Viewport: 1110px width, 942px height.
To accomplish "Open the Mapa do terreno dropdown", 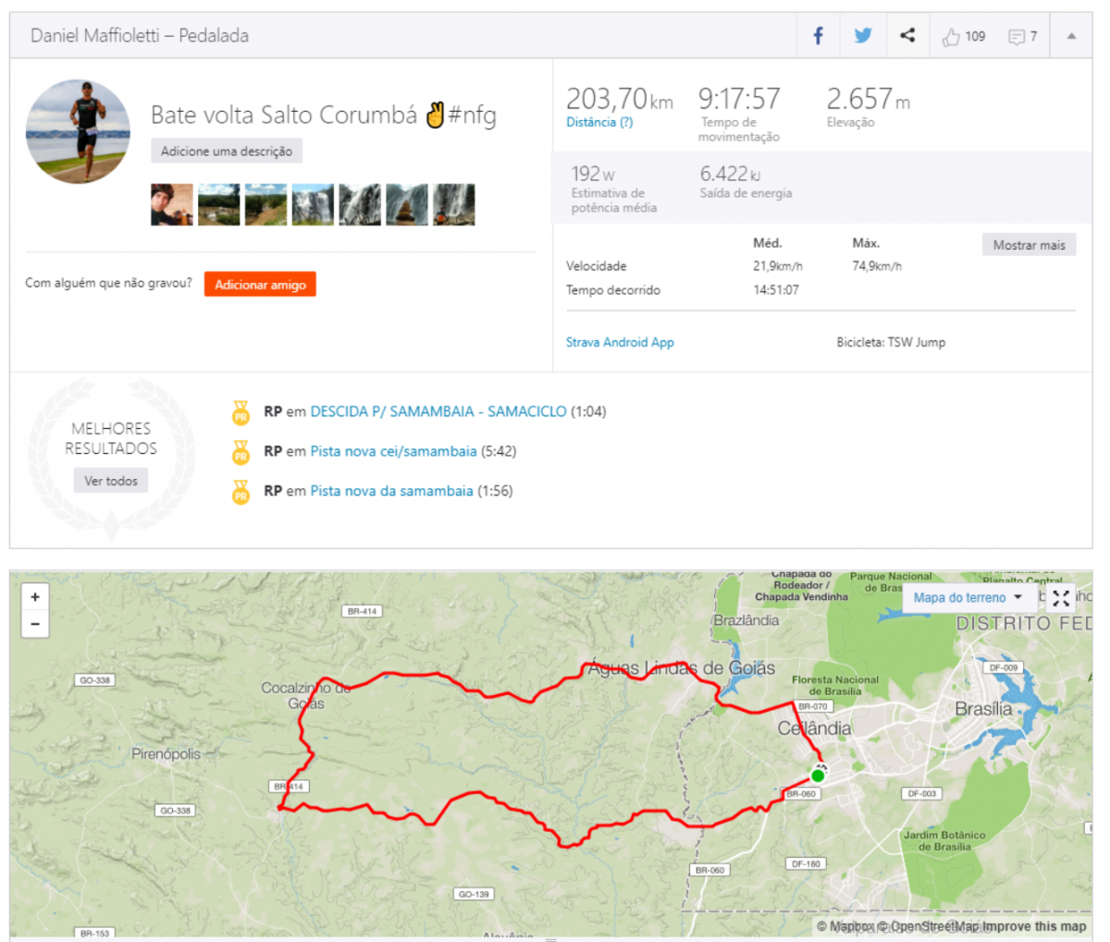I will click(968, 598).
